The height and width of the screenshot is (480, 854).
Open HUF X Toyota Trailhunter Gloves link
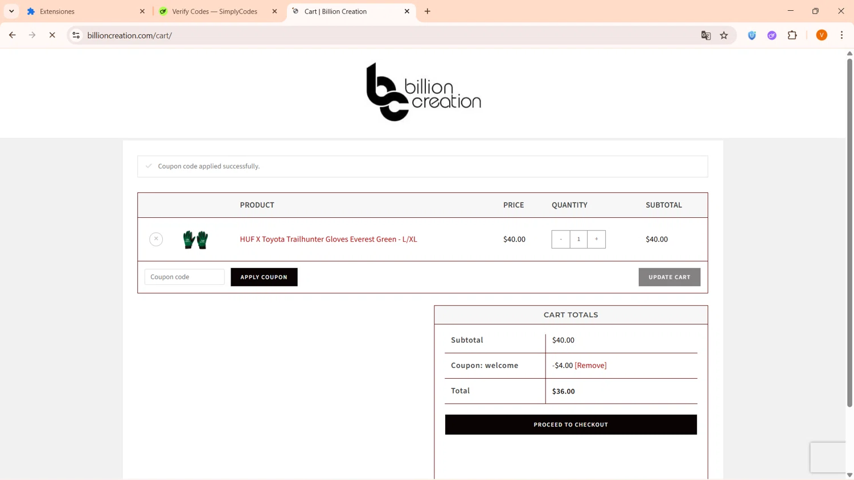[329, 239]
